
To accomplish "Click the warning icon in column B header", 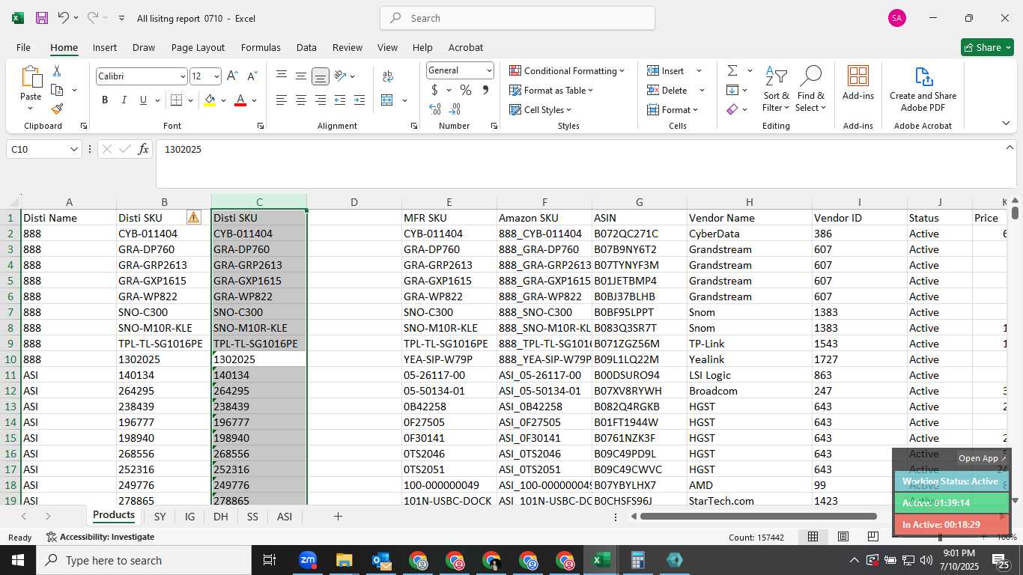I will tap(194, 218).
